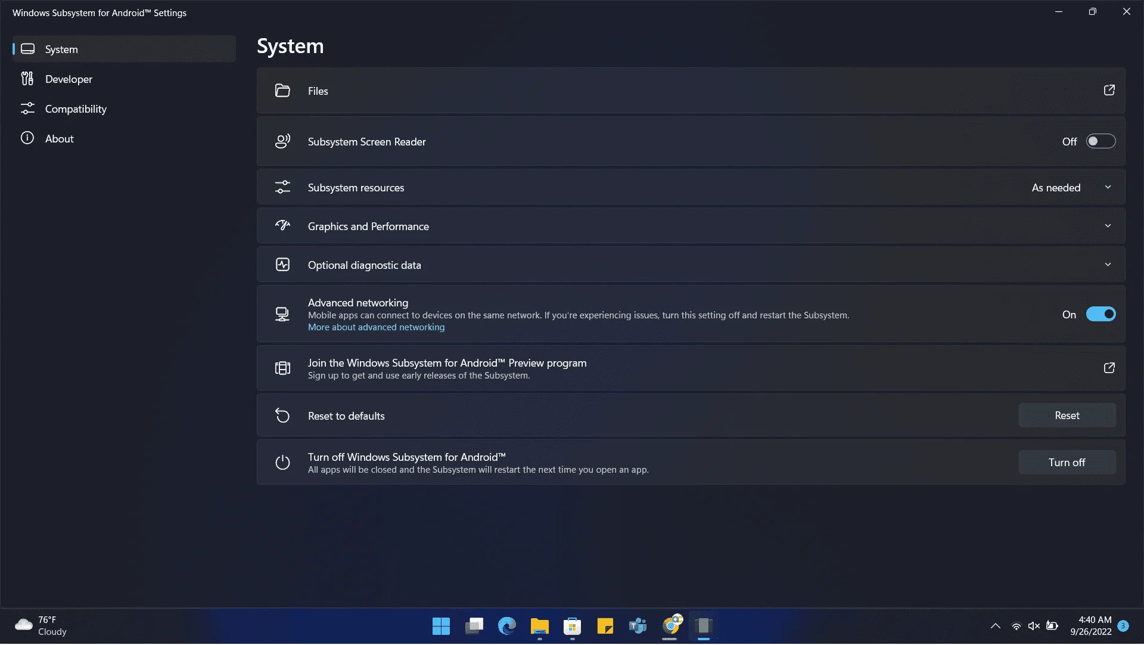The image size is (1144, 645).
Task: Launch Microsoft Edge from the taskbar
Action: [506, 626]
